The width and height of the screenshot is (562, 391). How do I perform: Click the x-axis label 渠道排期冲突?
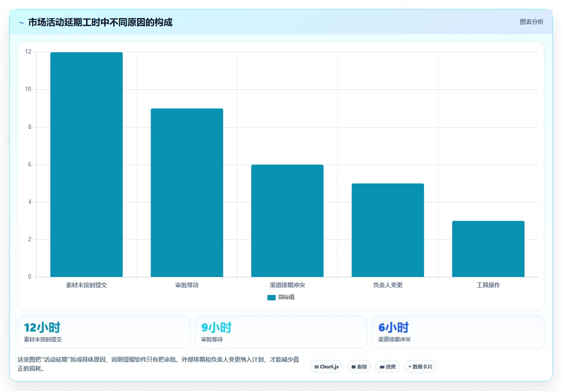pyautogui.click(x=287, y=285)
